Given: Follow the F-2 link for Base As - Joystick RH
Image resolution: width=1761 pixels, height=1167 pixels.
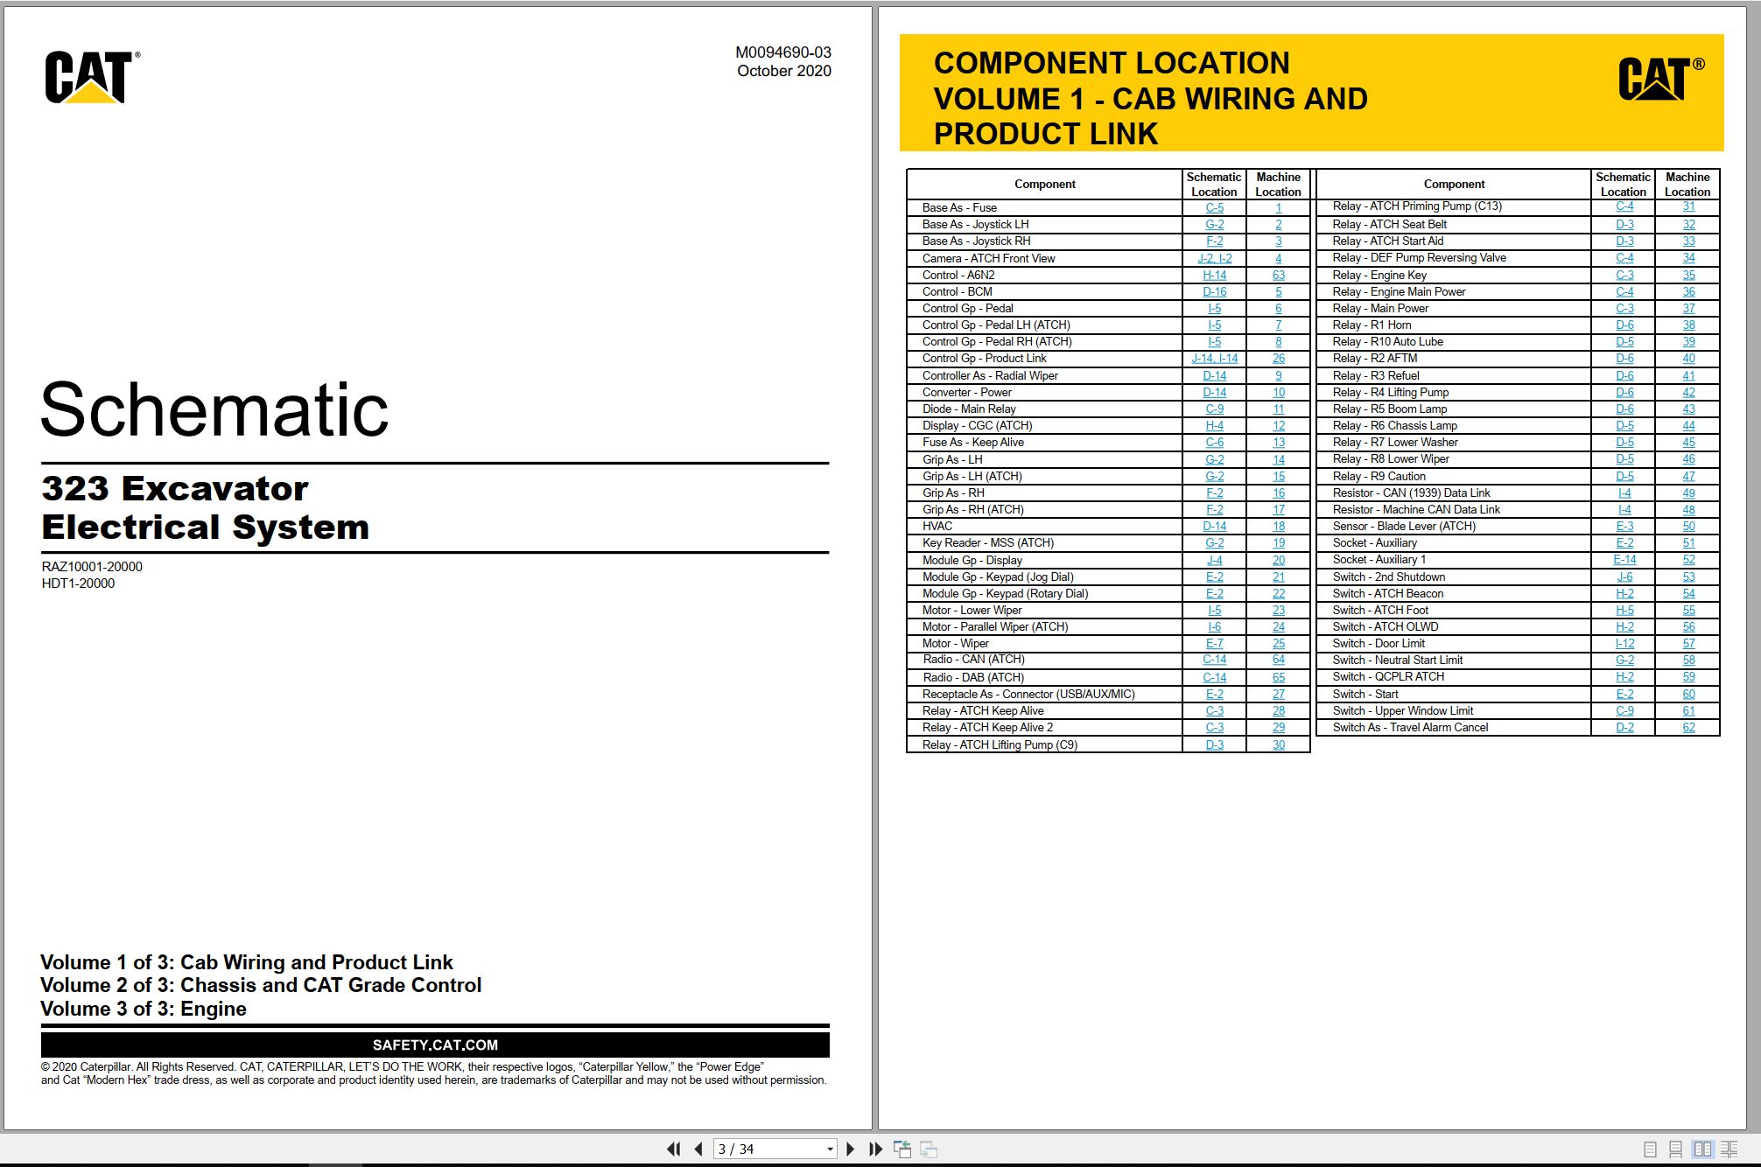Looking at the screenshot, I should tap(1214, 241).
